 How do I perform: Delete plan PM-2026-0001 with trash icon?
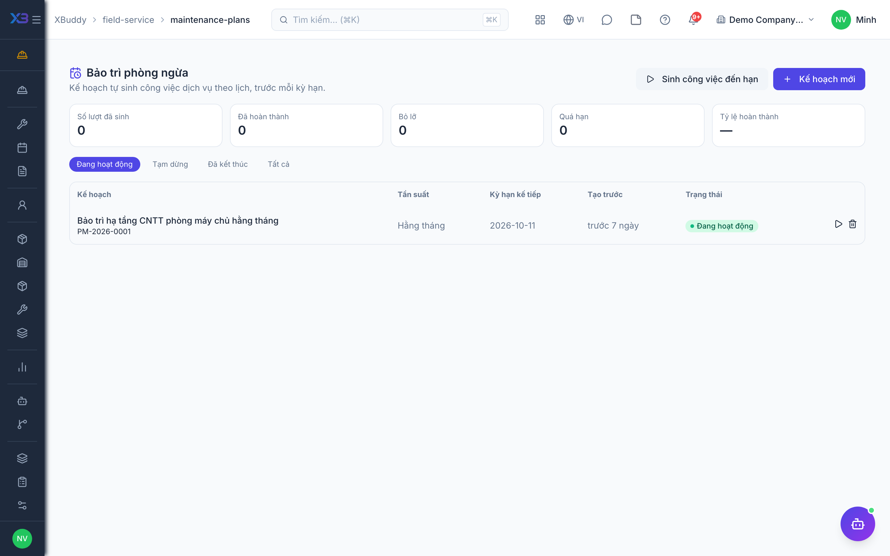click(853, 224)
